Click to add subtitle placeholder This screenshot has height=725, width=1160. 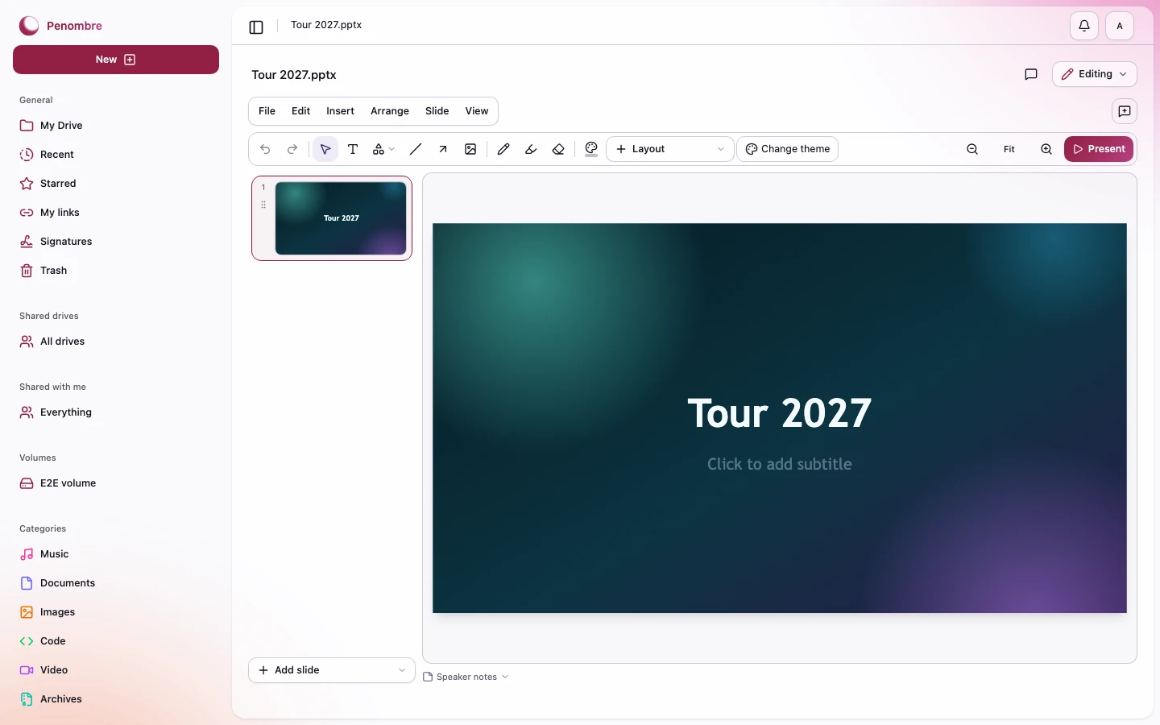click(780, 464)
